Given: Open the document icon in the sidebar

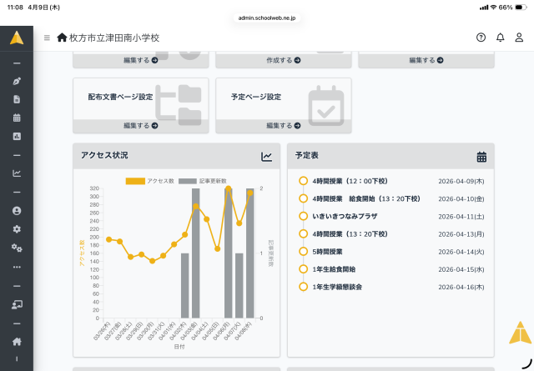Looking at the screenshot, I should 17,99.
